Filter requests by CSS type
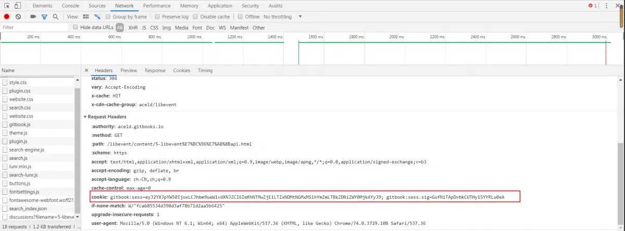The image size is (625, 231). 154,28
